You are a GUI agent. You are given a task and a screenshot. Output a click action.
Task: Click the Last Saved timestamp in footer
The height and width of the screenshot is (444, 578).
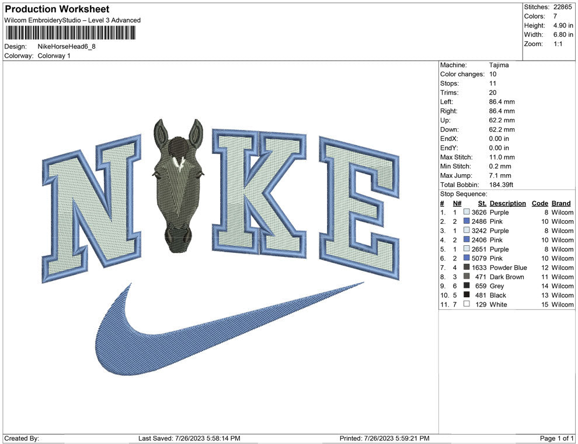tap(189, 438)
